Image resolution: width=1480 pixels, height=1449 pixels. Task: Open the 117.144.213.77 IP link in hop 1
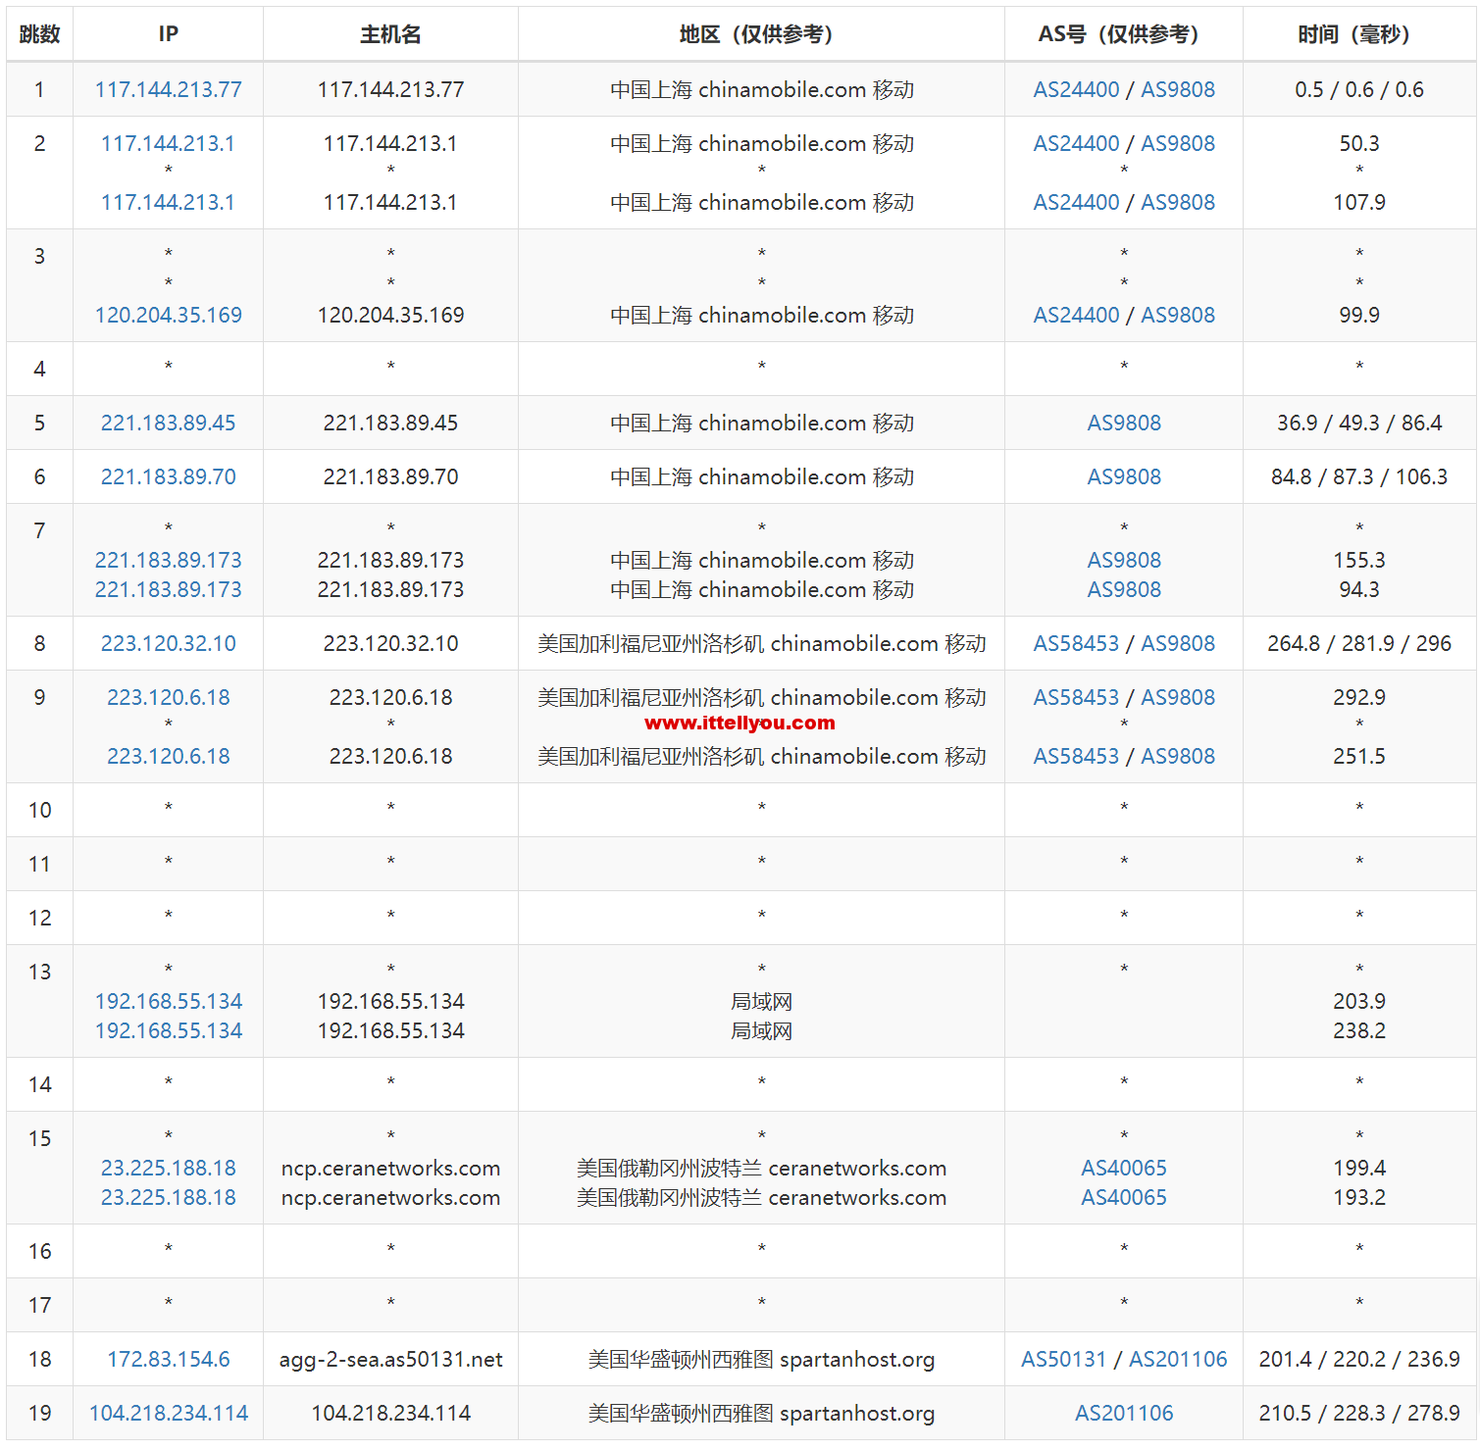point(168,89)
